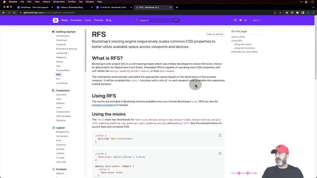317x178 pixels.
Task: Open the Bookmarks menu
Action: tap(59, 1)
